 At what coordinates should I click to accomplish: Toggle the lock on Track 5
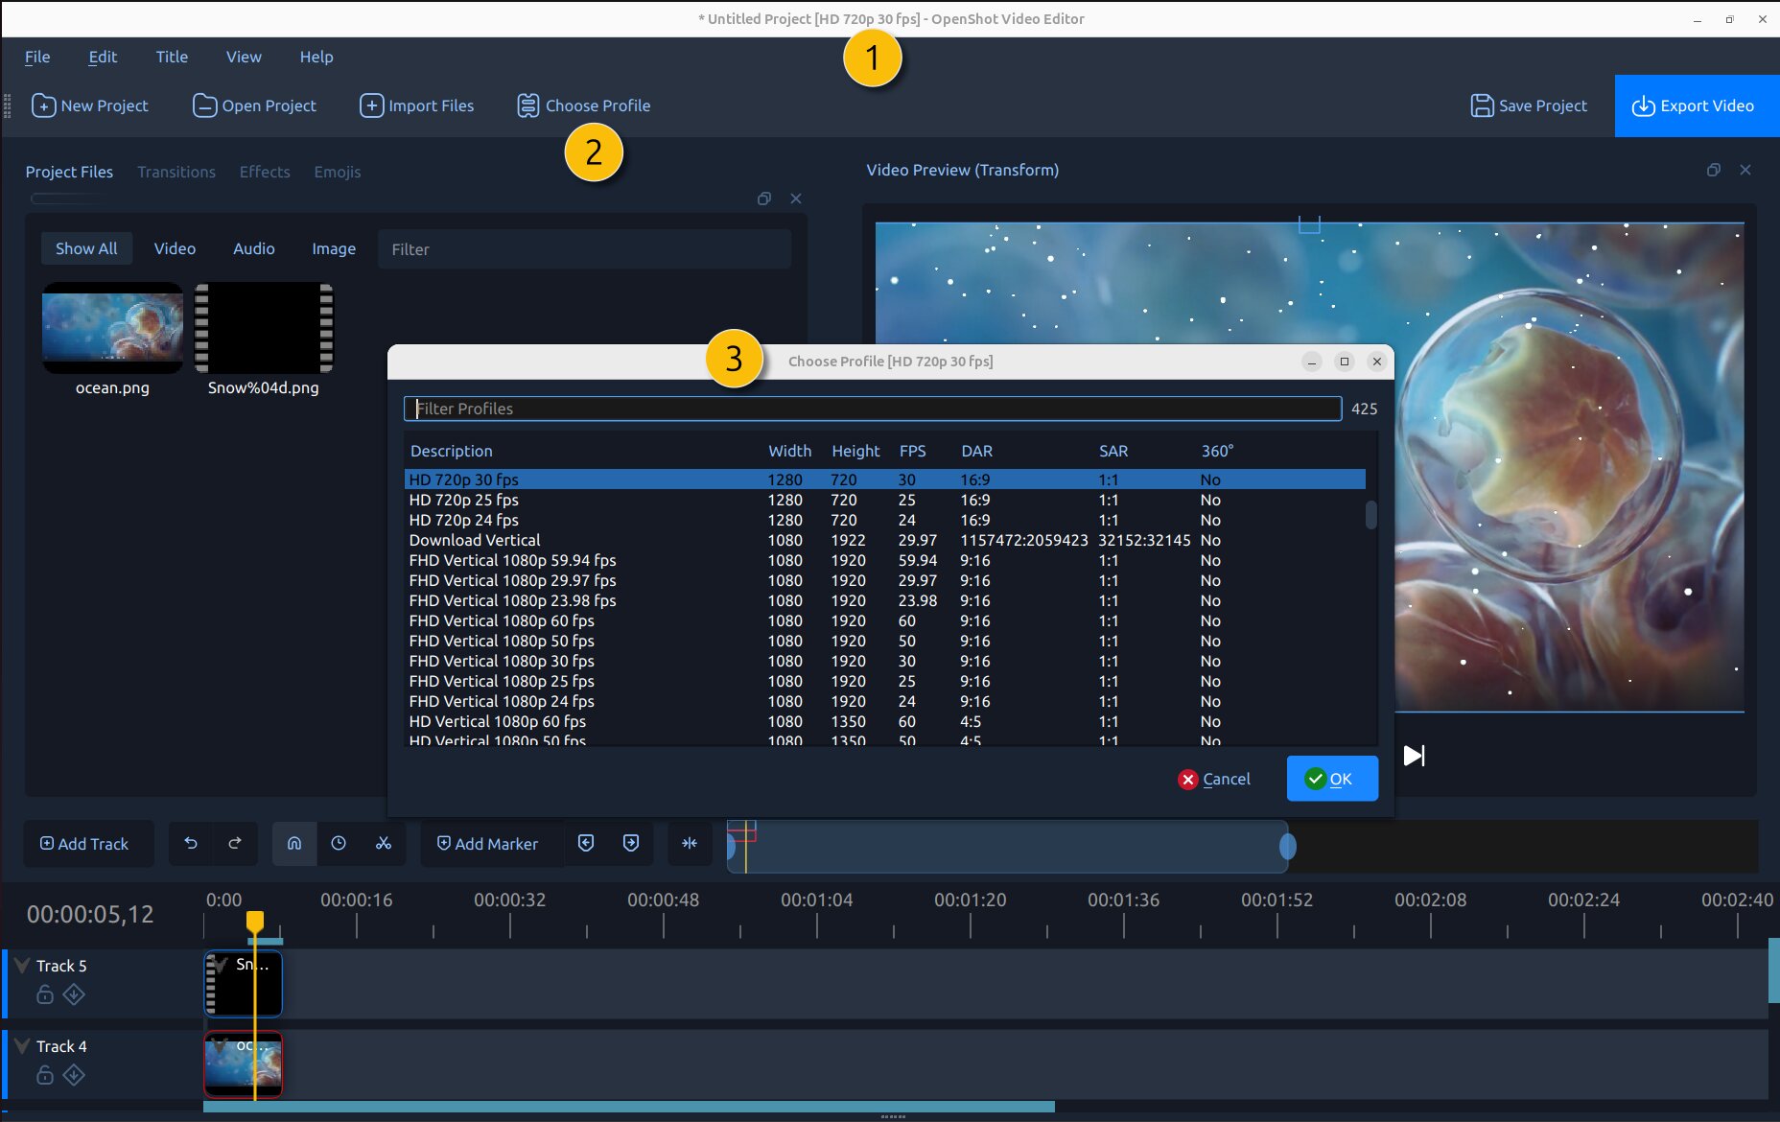click(x=45, y=994)
